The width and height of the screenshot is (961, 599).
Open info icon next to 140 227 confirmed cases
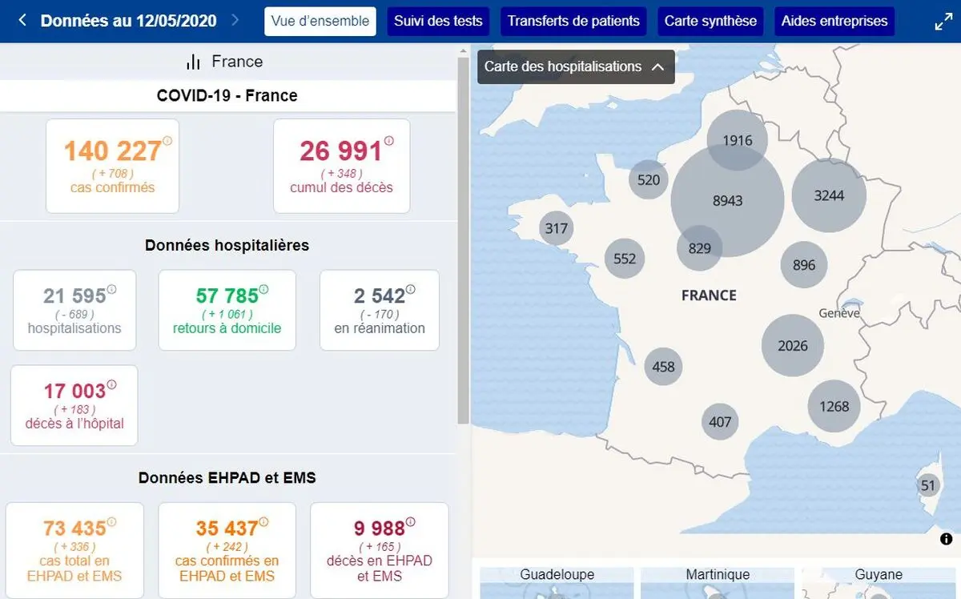pyautogui.click(x=167, y=141)
